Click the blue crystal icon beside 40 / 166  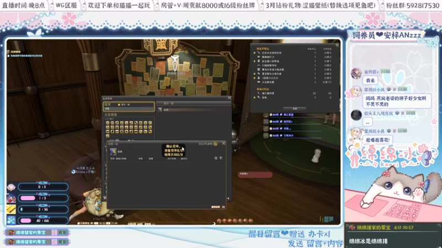tap(11, 220)
